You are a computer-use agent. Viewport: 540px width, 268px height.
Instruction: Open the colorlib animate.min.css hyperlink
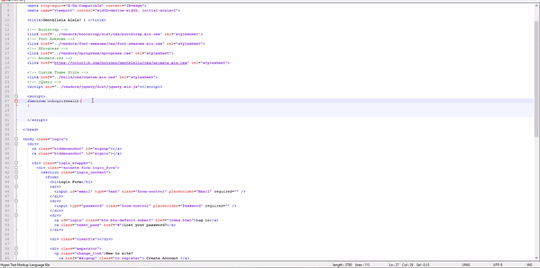[120, 63]
